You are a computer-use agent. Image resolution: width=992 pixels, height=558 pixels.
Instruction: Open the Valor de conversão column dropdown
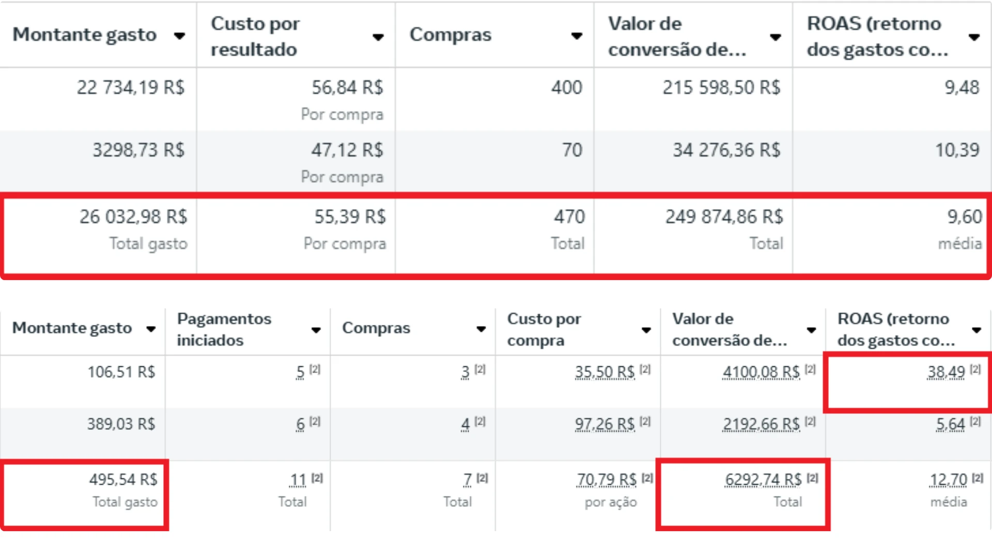click(x=775, y=37)
